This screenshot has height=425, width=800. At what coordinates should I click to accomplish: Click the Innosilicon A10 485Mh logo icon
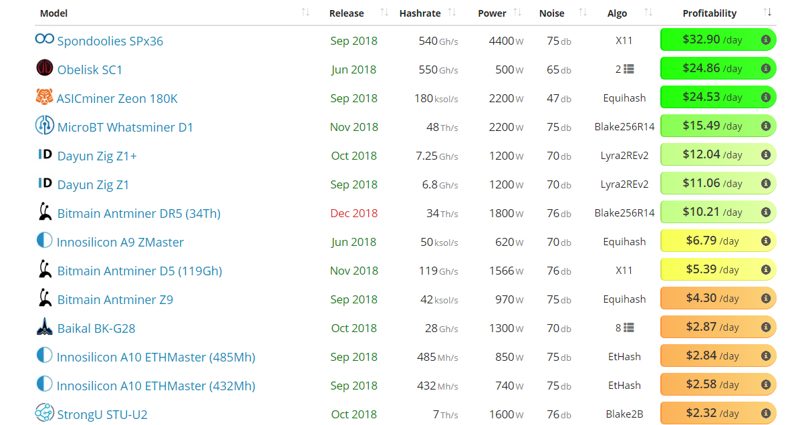click(44, 355)
